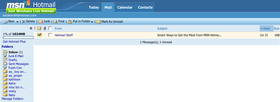Click the Junk mail icon in toolbar
This screenshot has height=102, width=280.
coord(41,22)
